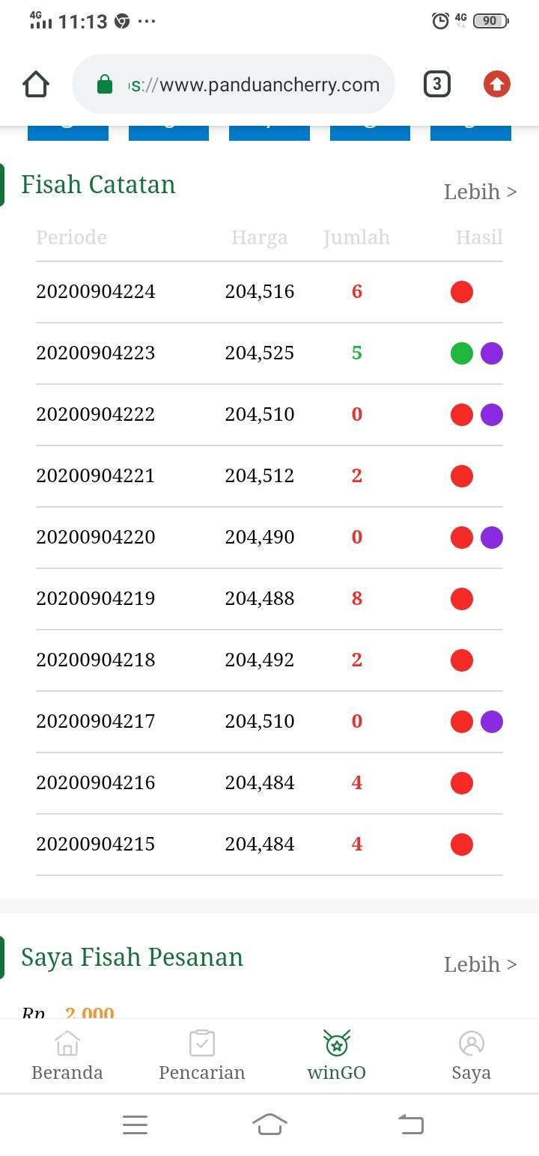Open the tab switcher showing 3 tabs
Image resolution: width=539 pixels, height=1156 pixels.
click(437, 84)
